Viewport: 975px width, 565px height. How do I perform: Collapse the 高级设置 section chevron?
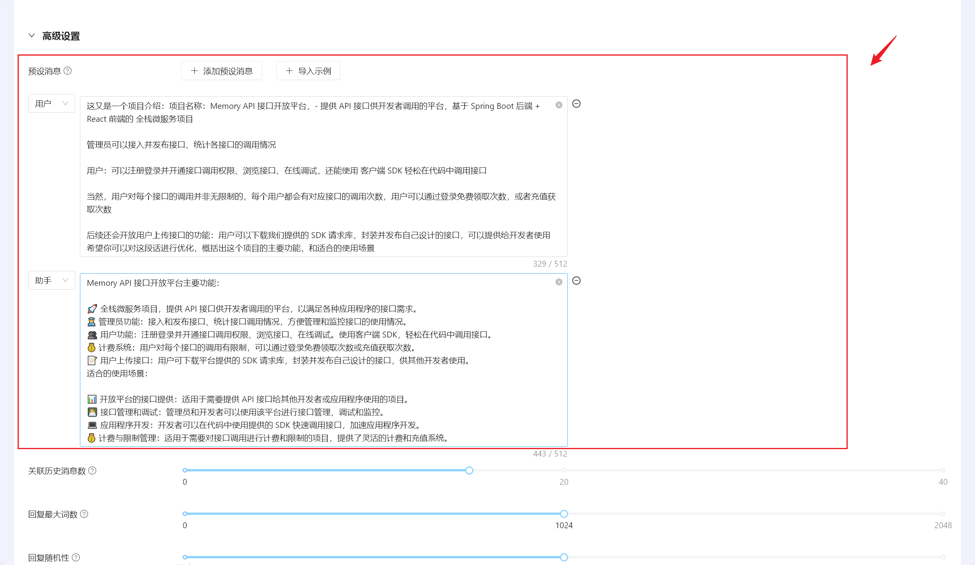pyautogui.click(x=32, y=36)
